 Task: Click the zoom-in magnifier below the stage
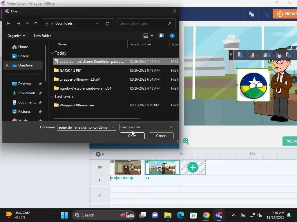186,141
